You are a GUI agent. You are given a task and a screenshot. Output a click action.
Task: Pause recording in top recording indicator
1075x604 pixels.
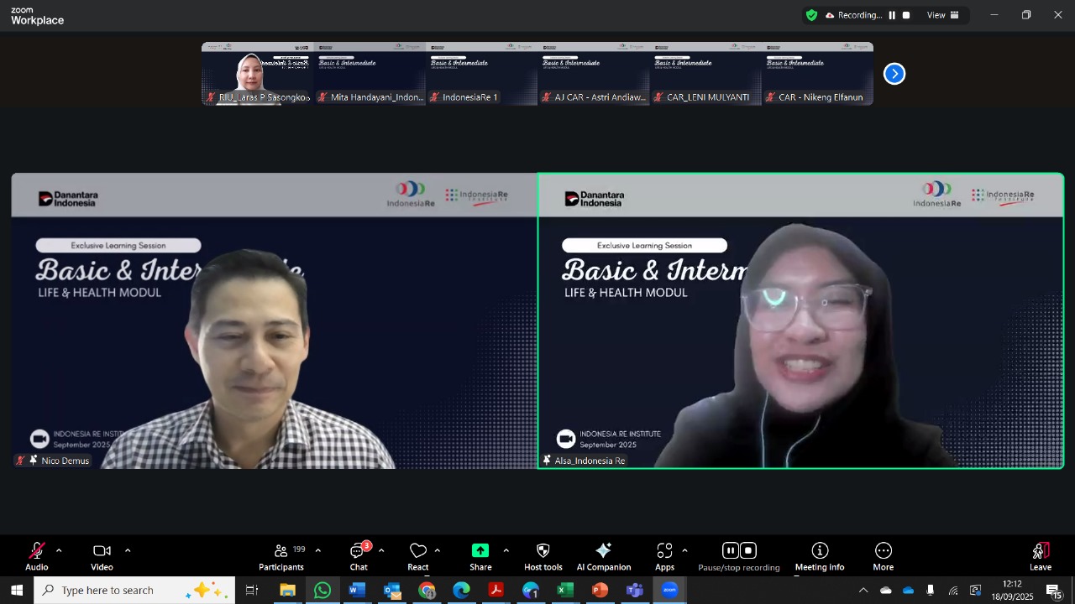tap(892, 15)
